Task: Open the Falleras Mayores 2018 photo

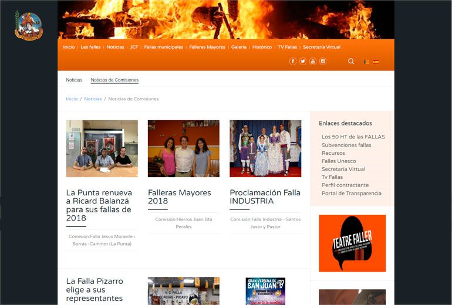Action: coord(183,148)
